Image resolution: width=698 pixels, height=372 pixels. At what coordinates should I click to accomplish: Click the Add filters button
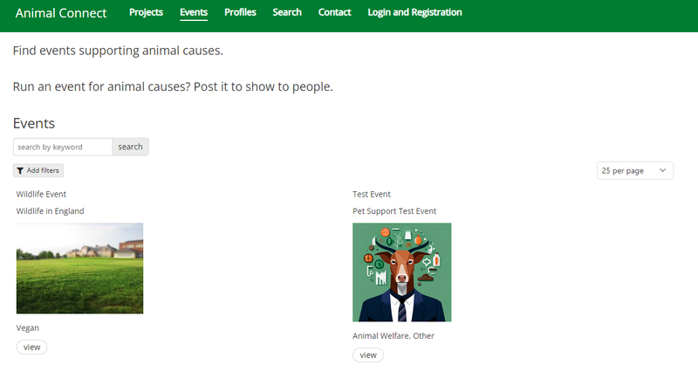(x=38, y=171)
